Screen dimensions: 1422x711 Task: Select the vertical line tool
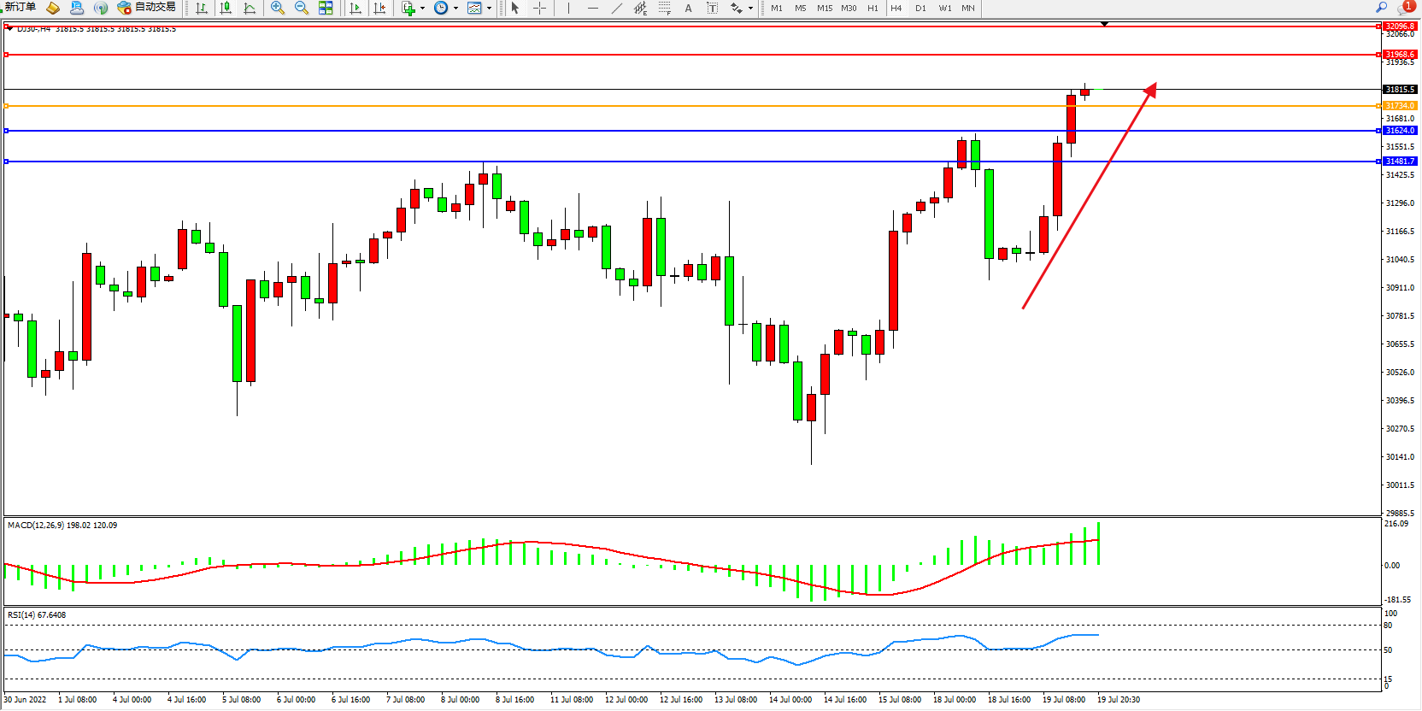(x=568, y=8)
